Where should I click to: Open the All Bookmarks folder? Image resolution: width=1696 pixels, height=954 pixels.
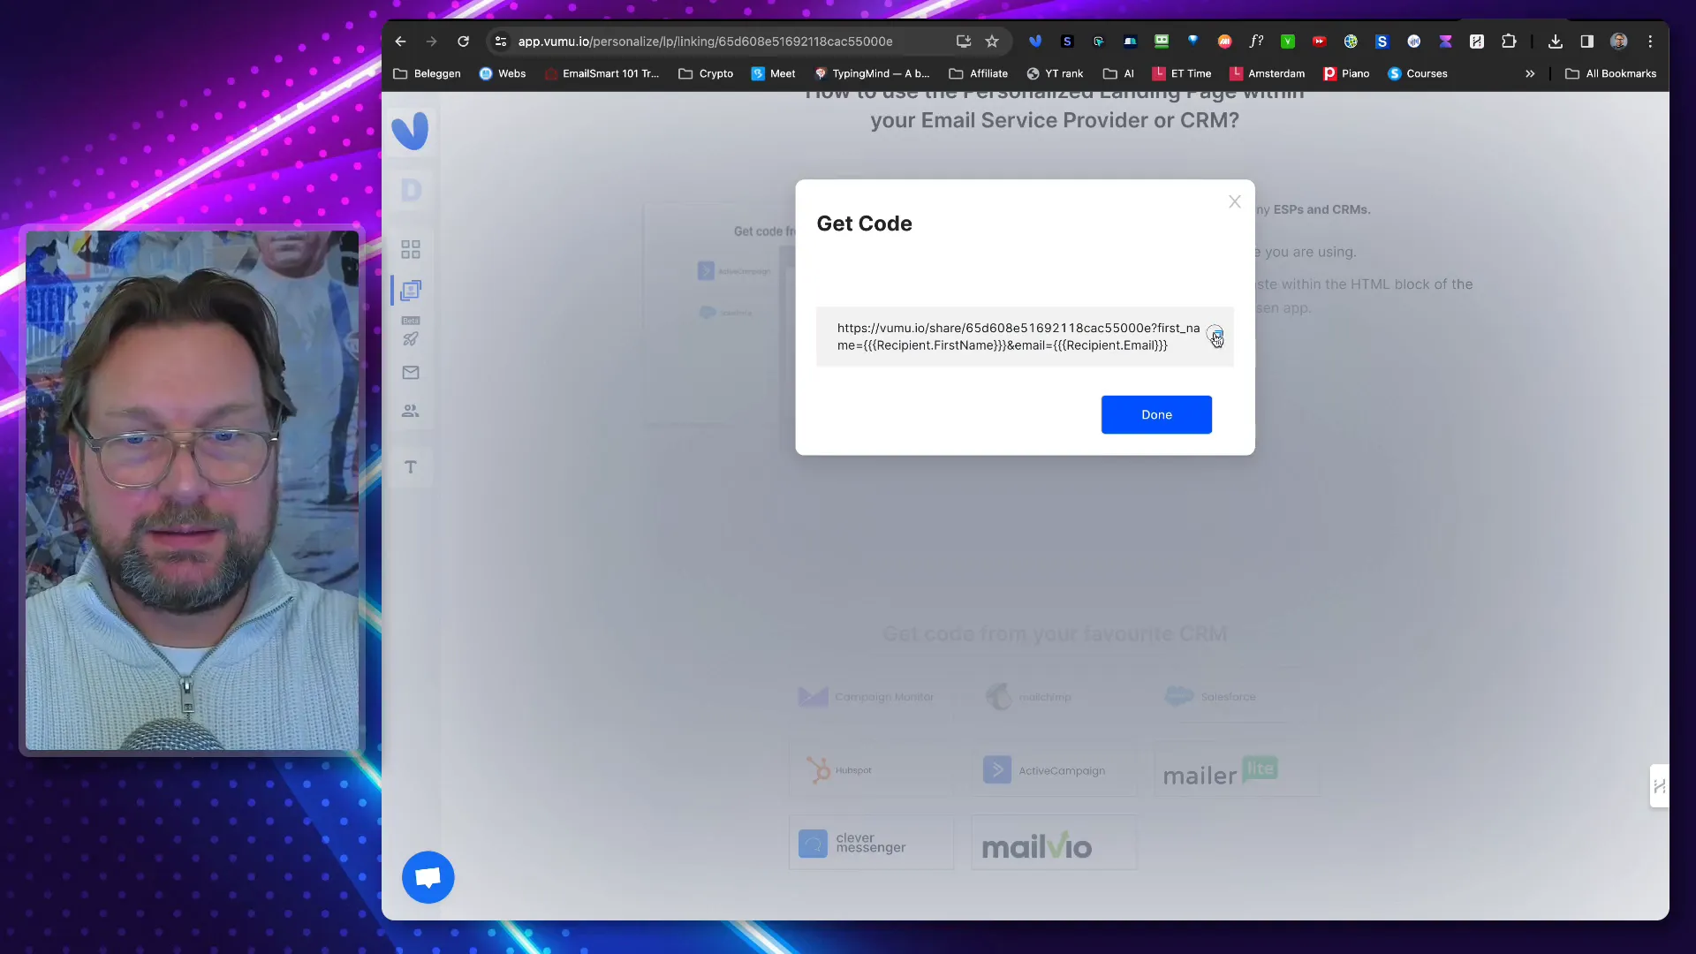(x=1611, y=73)
